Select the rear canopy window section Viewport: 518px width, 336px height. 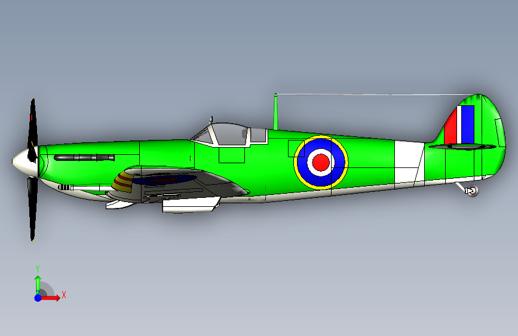point(258,136)
